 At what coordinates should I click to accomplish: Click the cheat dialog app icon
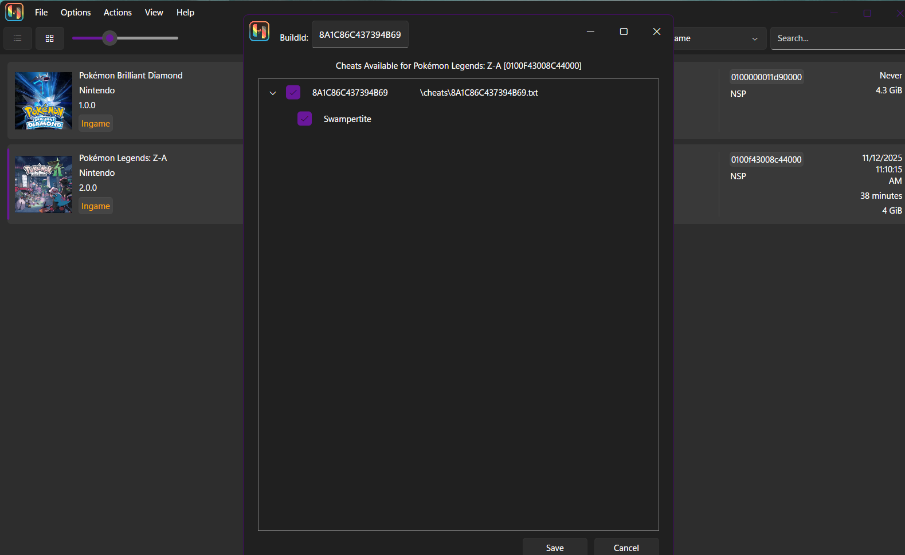(260, 32)
